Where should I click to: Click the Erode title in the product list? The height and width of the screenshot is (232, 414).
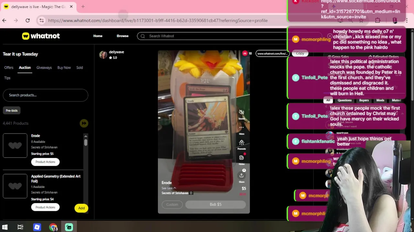coord(36,136)
